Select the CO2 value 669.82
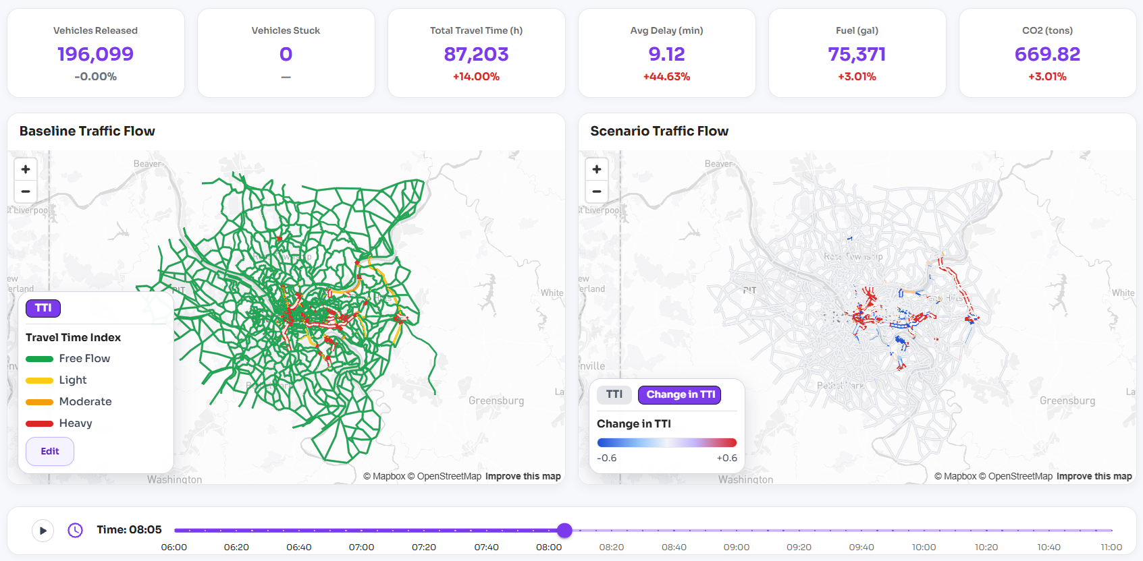1143x561 pixels. click(x=1047, y=54)
